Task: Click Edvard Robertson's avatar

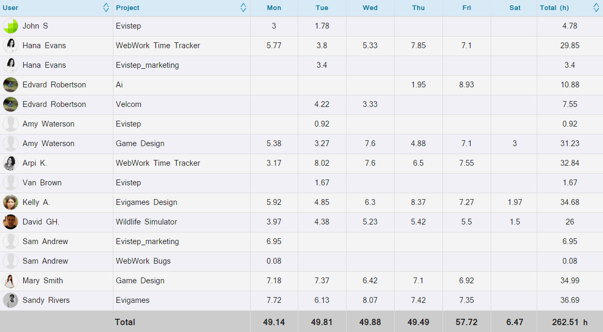Action: tap(10, 85)
